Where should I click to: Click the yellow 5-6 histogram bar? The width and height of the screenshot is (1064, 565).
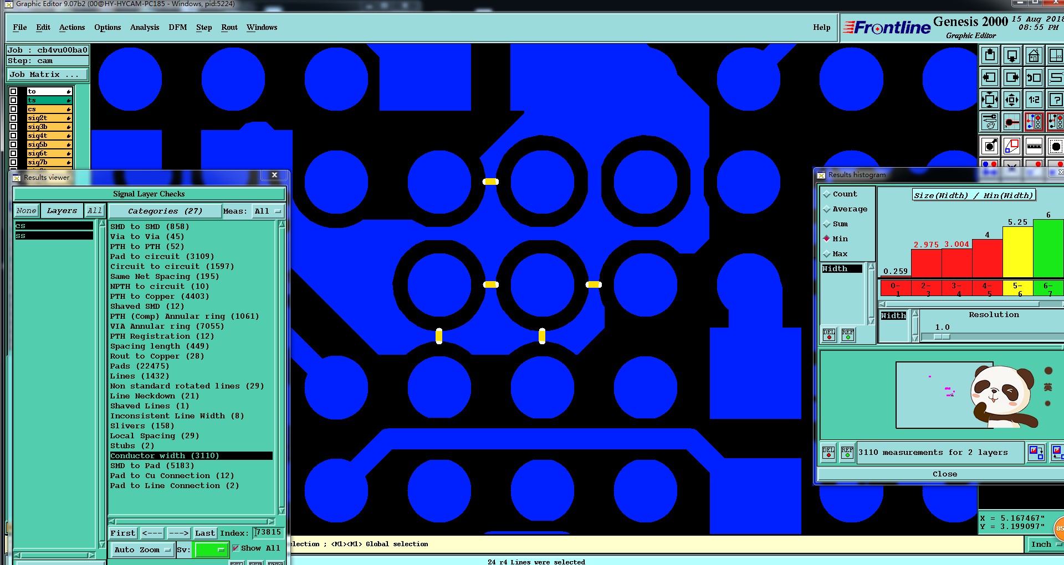click(1017, 252)
